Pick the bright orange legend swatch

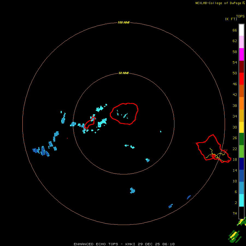[x=241, y=103]
